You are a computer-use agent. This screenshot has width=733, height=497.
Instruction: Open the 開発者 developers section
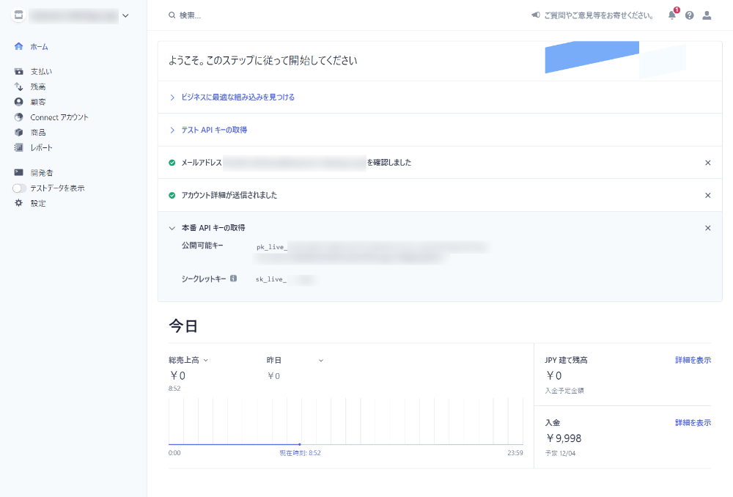pyautogui.click(x=42, y=173)
